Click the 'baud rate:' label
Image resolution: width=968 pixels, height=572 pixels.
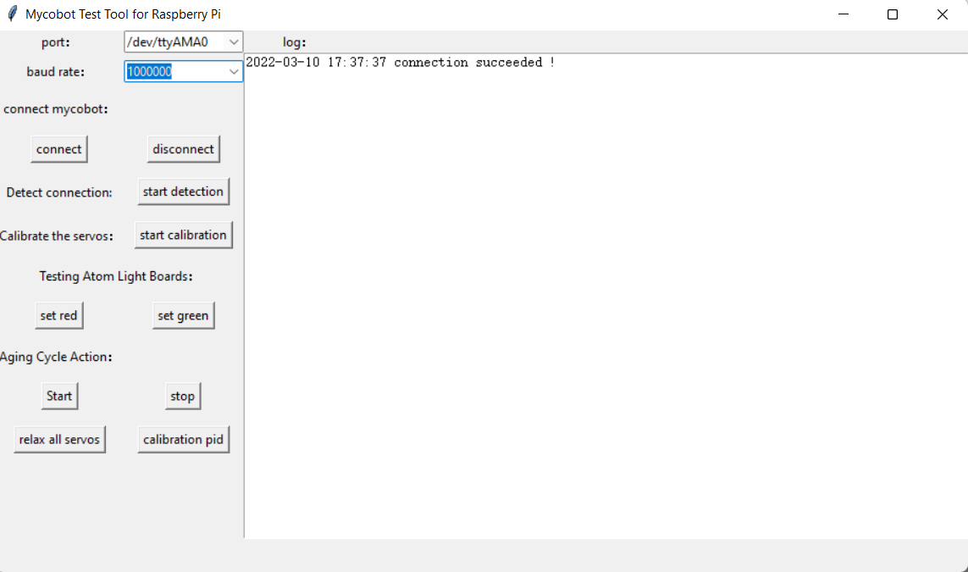point(56,72)
